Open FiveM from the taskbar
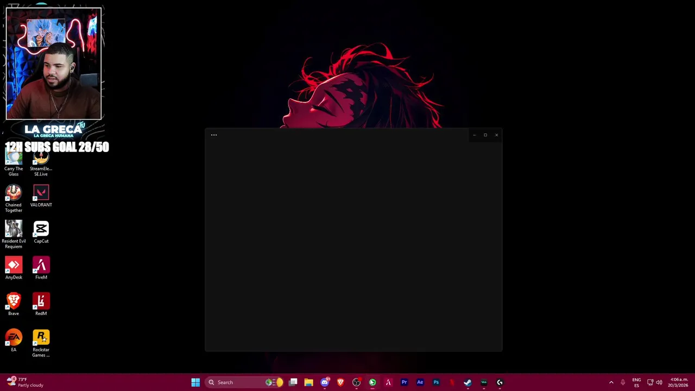The width and height of the screenshot is (695, 391). coord(388,382)
